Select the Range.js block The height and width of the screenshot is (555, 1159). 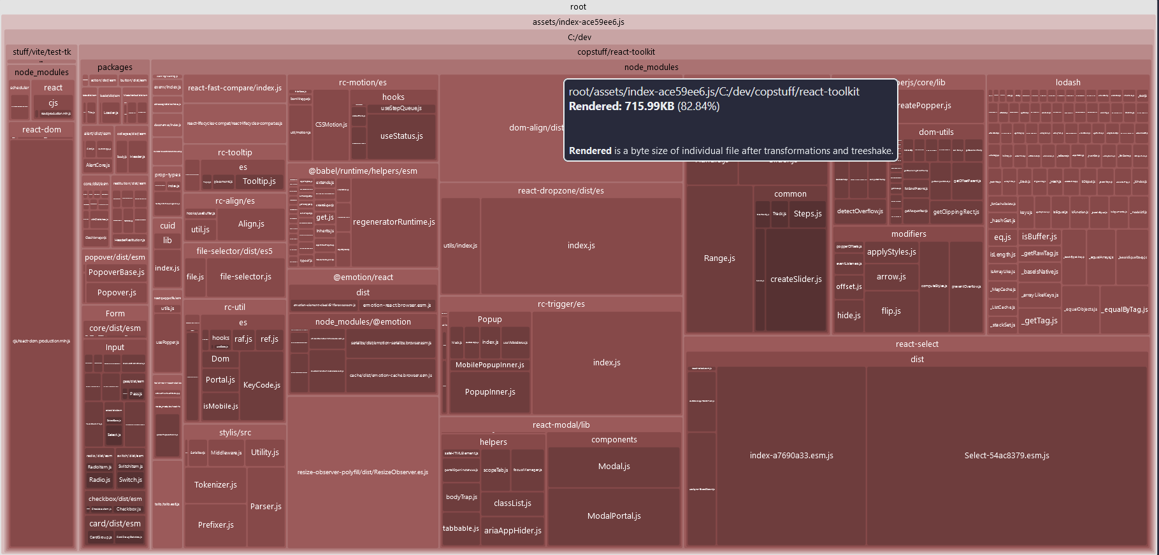[719, 258]
